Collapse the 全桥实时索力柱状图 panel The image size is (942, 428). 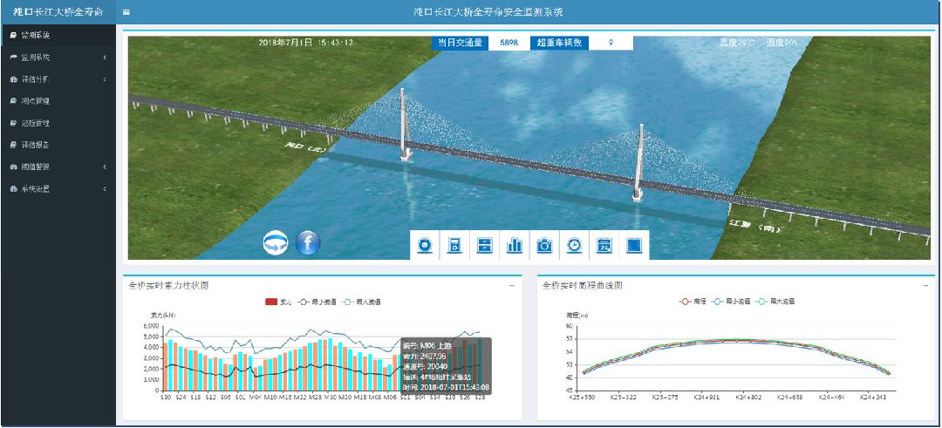[512, 286]
